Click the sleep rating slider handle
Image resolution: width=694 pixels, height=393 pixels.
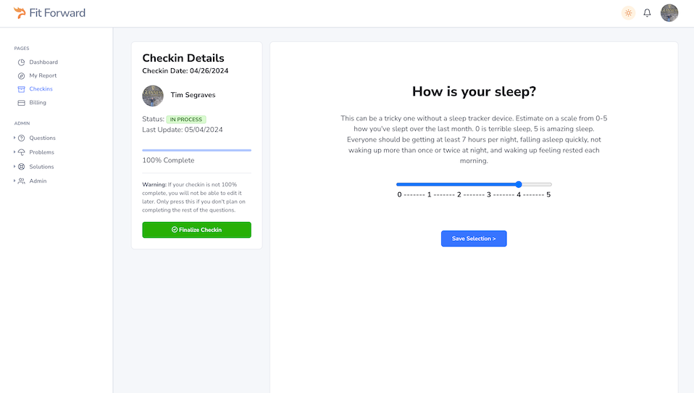[x=519, y=184]
